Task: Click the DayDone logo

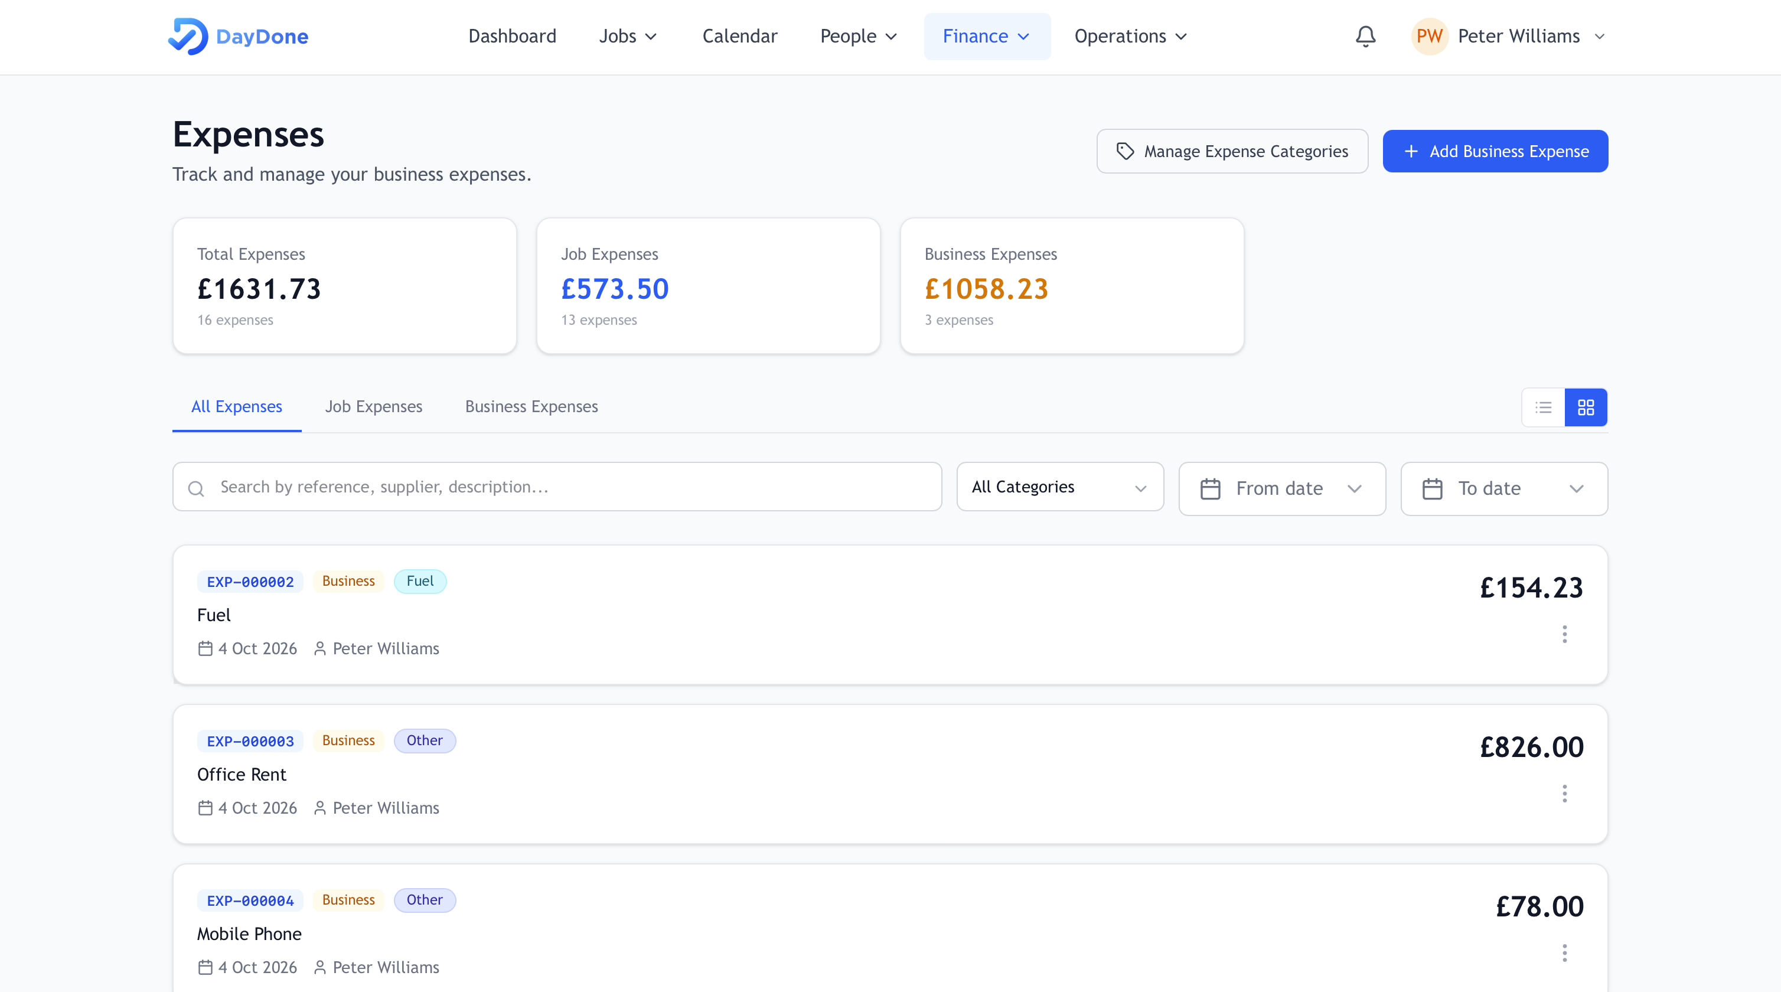Action: [239, 36]
